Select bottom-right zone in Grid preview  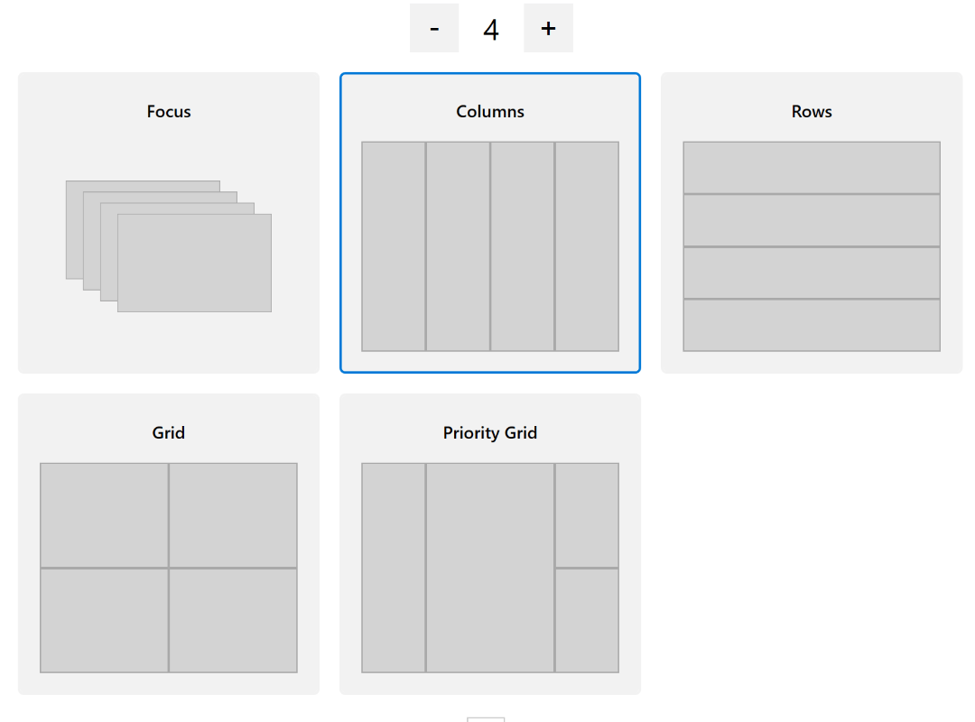pyautogui.click(x=233, y=620)
